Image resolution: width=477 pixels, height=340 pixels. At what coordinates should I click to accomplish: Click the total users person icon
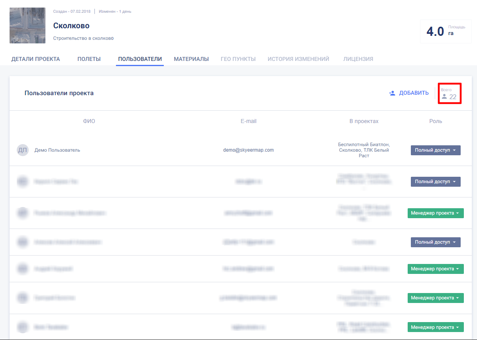click(x=444, y=97)
